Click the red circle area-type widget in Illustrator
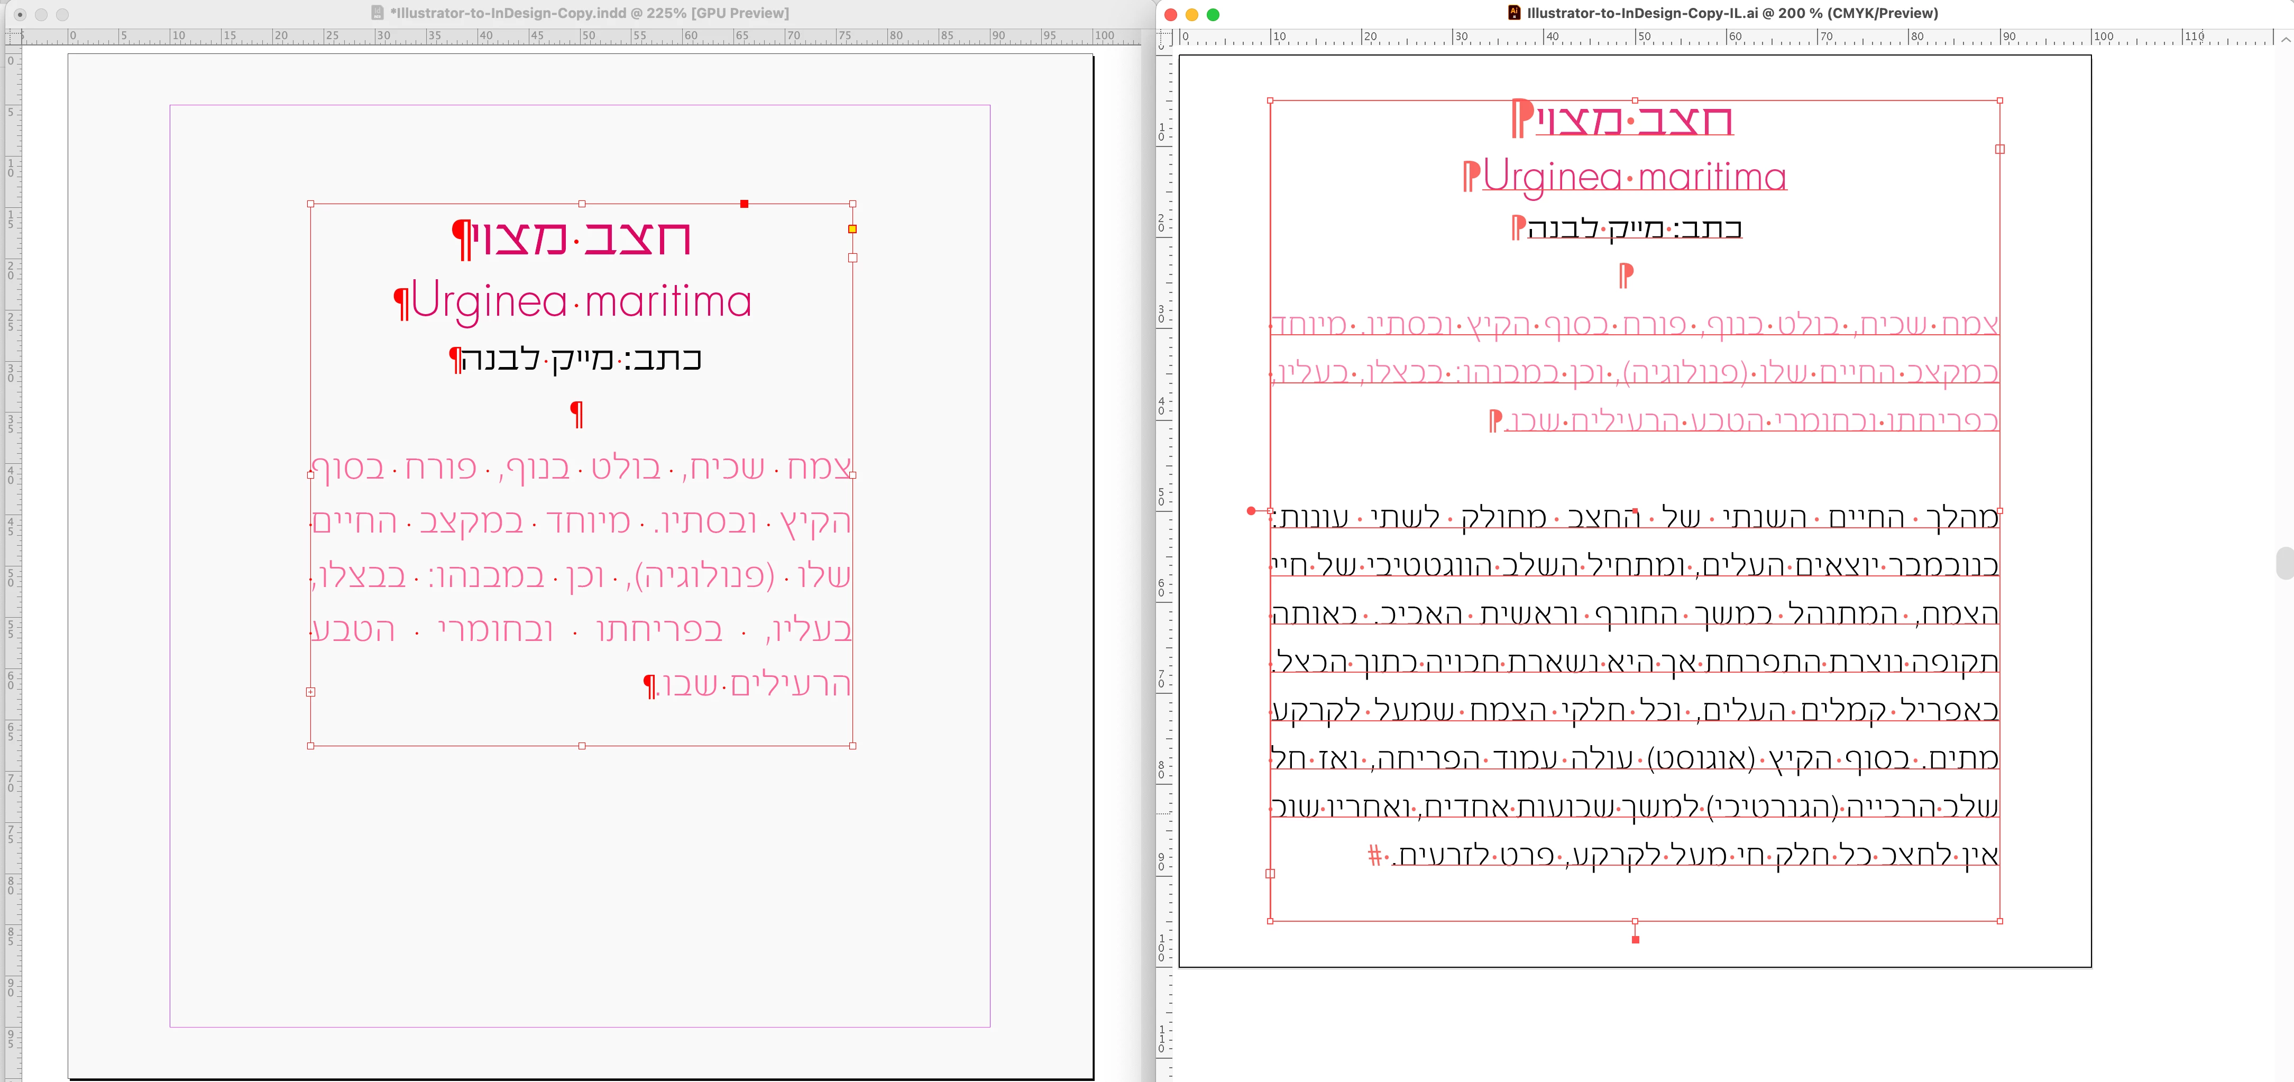Viewport: 2294px width, 1082px height. tap(1251, 510)
